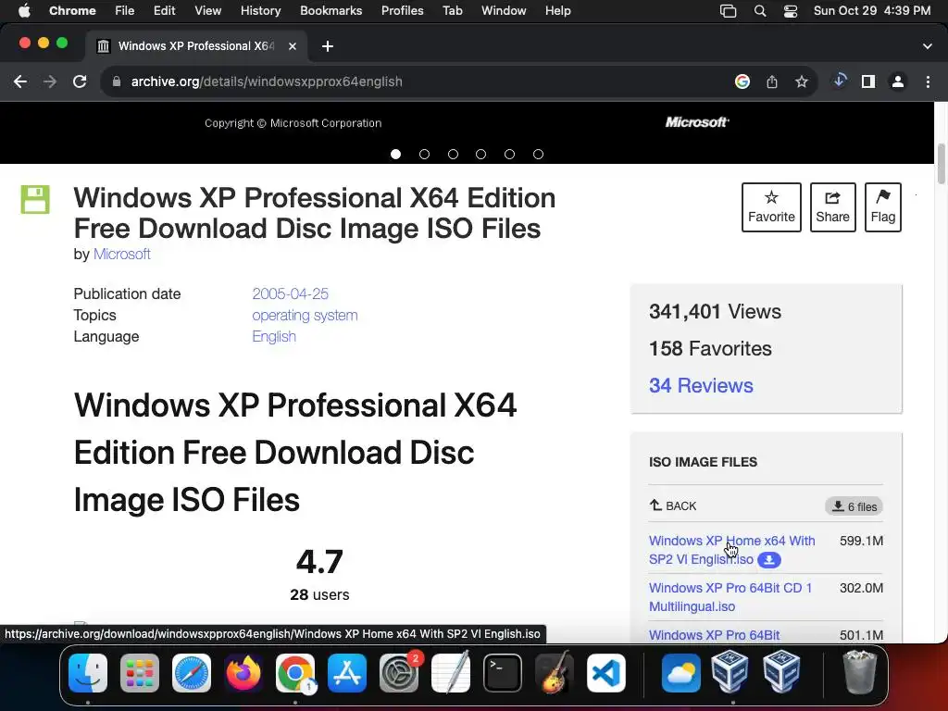This screenshot has width=948, height=711.
Task: Open Windows XP Home x64 SP2 ISO link
Action: pyautogui.click(x=731, y=550)
